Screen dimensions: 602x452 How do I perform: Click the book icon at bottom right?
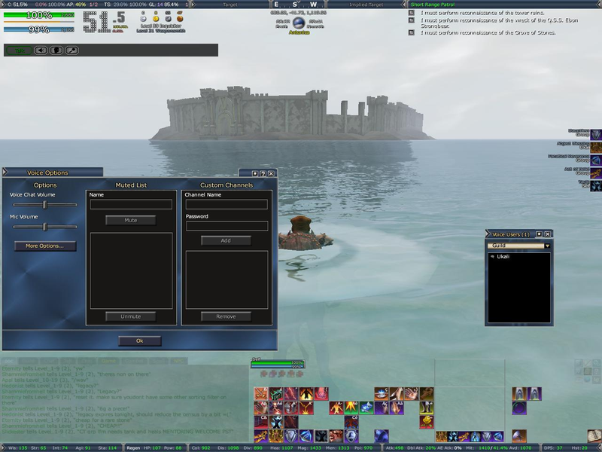[x=594, y=436]
